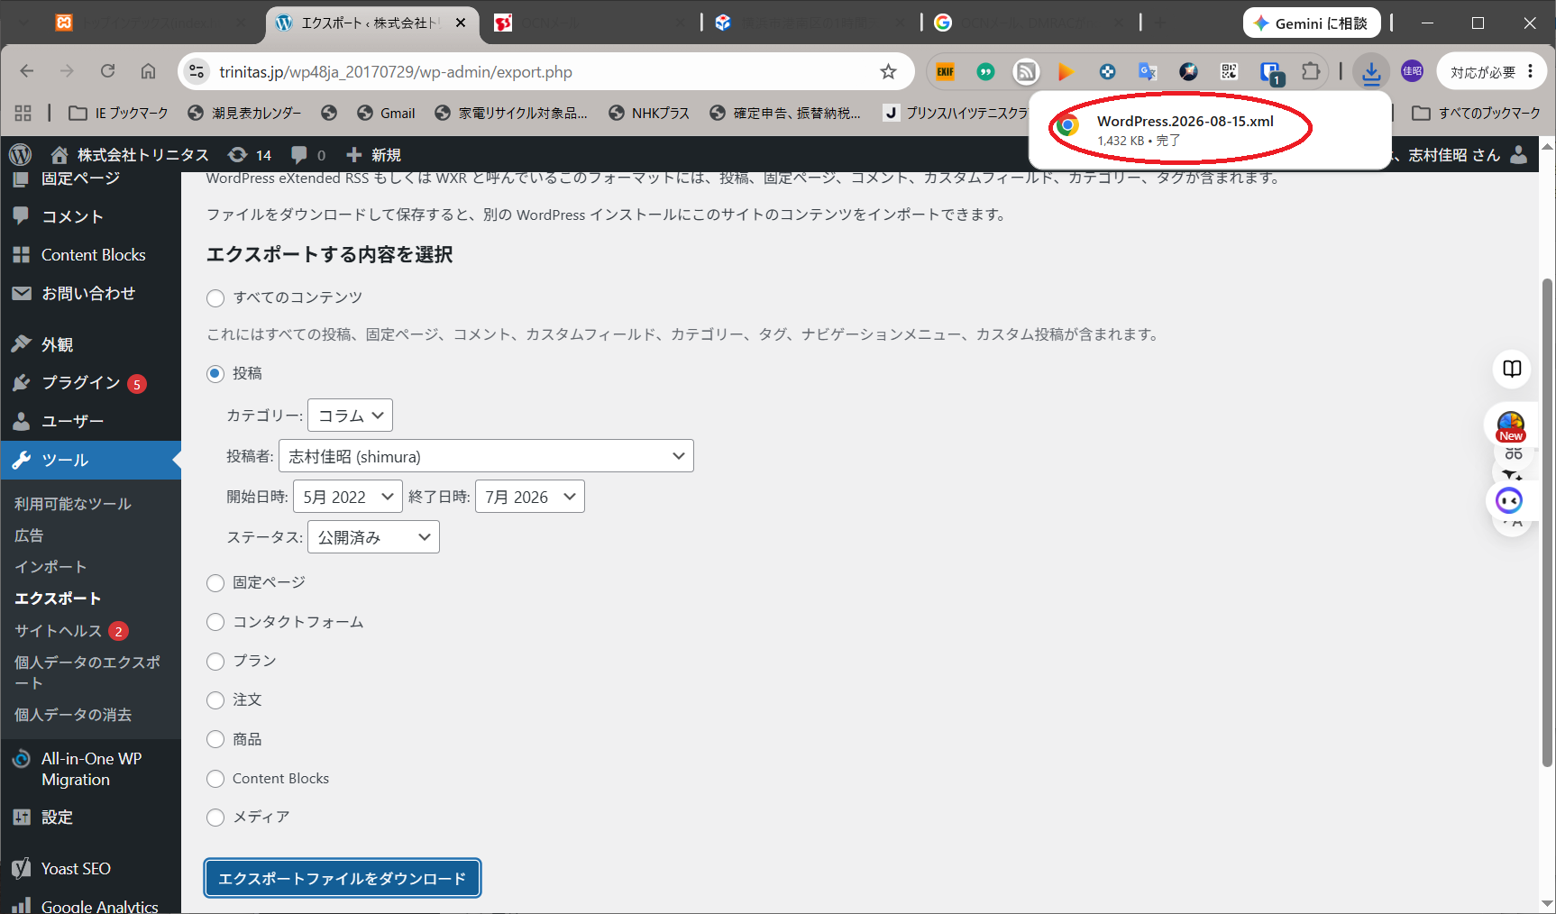Open the reading mode book icon on right edge

[x=1512, y=369]
